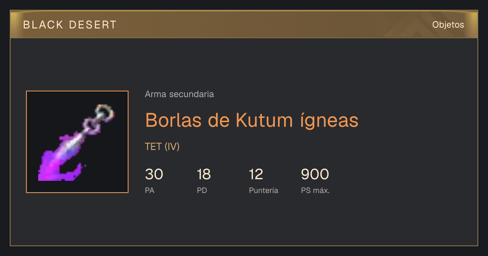
Task: Click the Puntería value 12
Action: [256, 174]
